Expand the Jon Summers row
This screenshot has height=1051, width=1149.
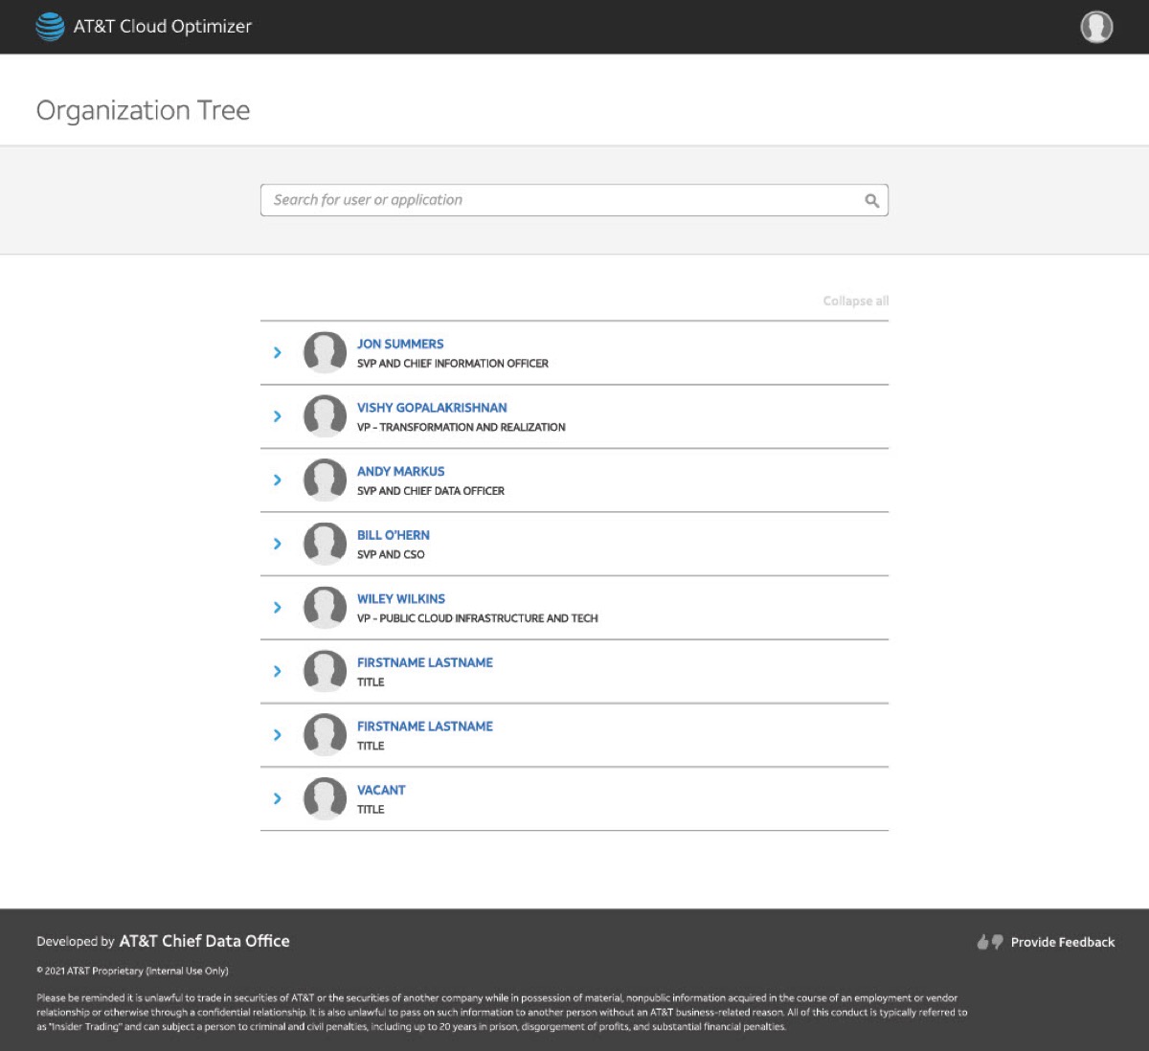click(278, 353)
